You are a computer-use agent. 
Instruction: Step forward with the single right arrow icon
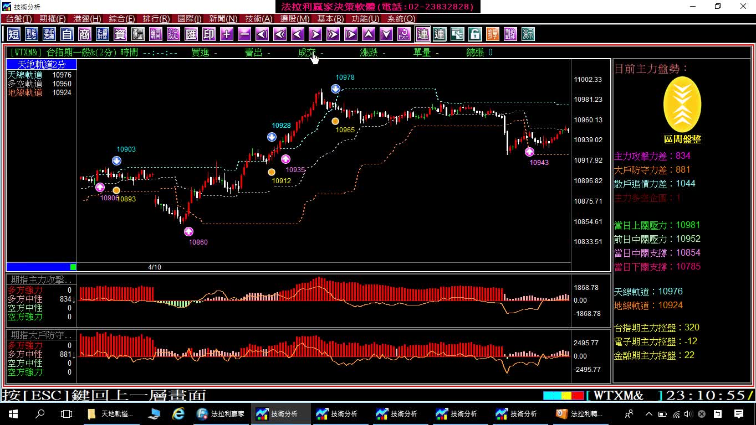(315, 34)
